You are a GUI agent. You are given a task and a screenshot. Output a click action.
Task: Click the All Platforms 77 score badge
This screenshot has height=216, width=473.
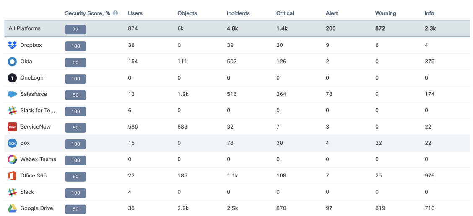tap(75, 30)
